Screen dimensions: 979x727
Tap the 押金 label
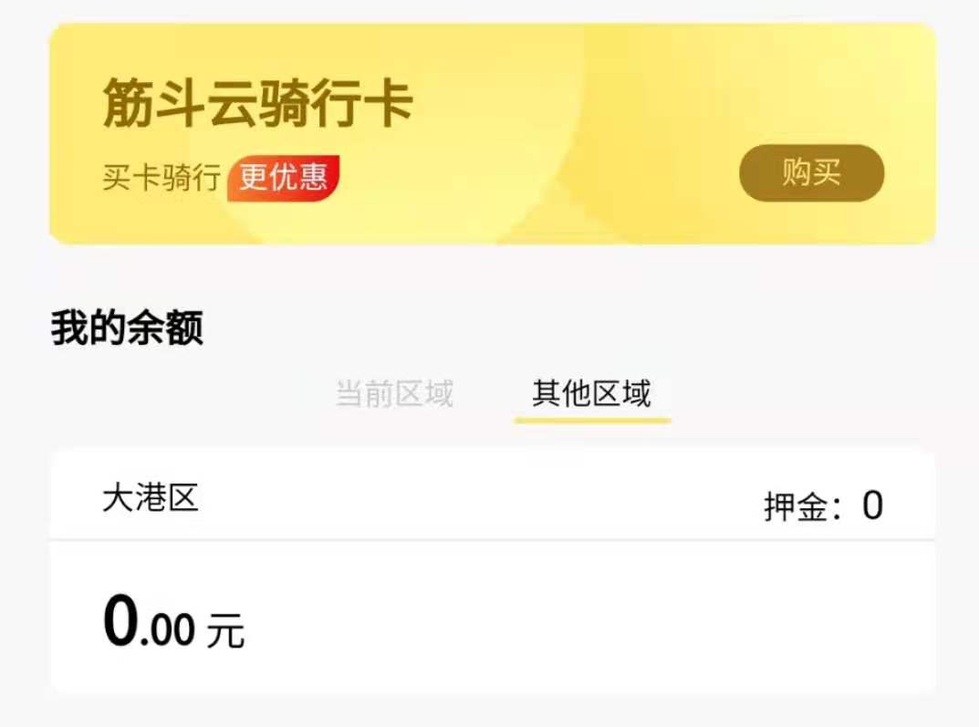click(799, 507)
